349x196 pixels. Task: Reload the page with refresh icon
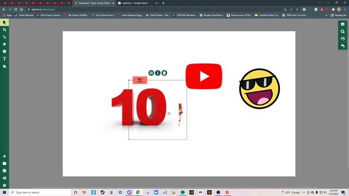[16, 10]
